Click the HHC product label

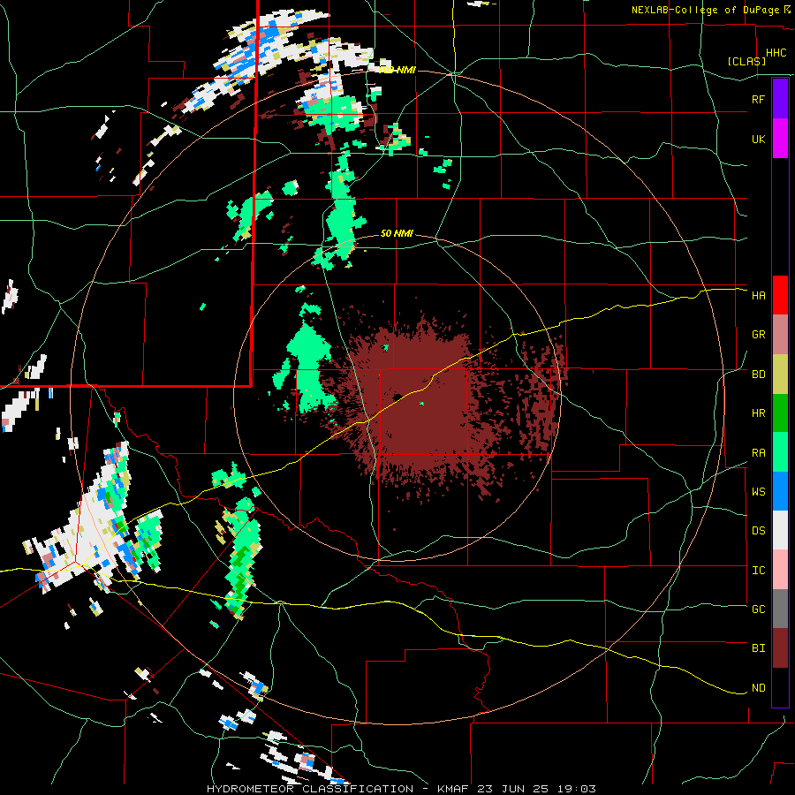coord(776,53)
